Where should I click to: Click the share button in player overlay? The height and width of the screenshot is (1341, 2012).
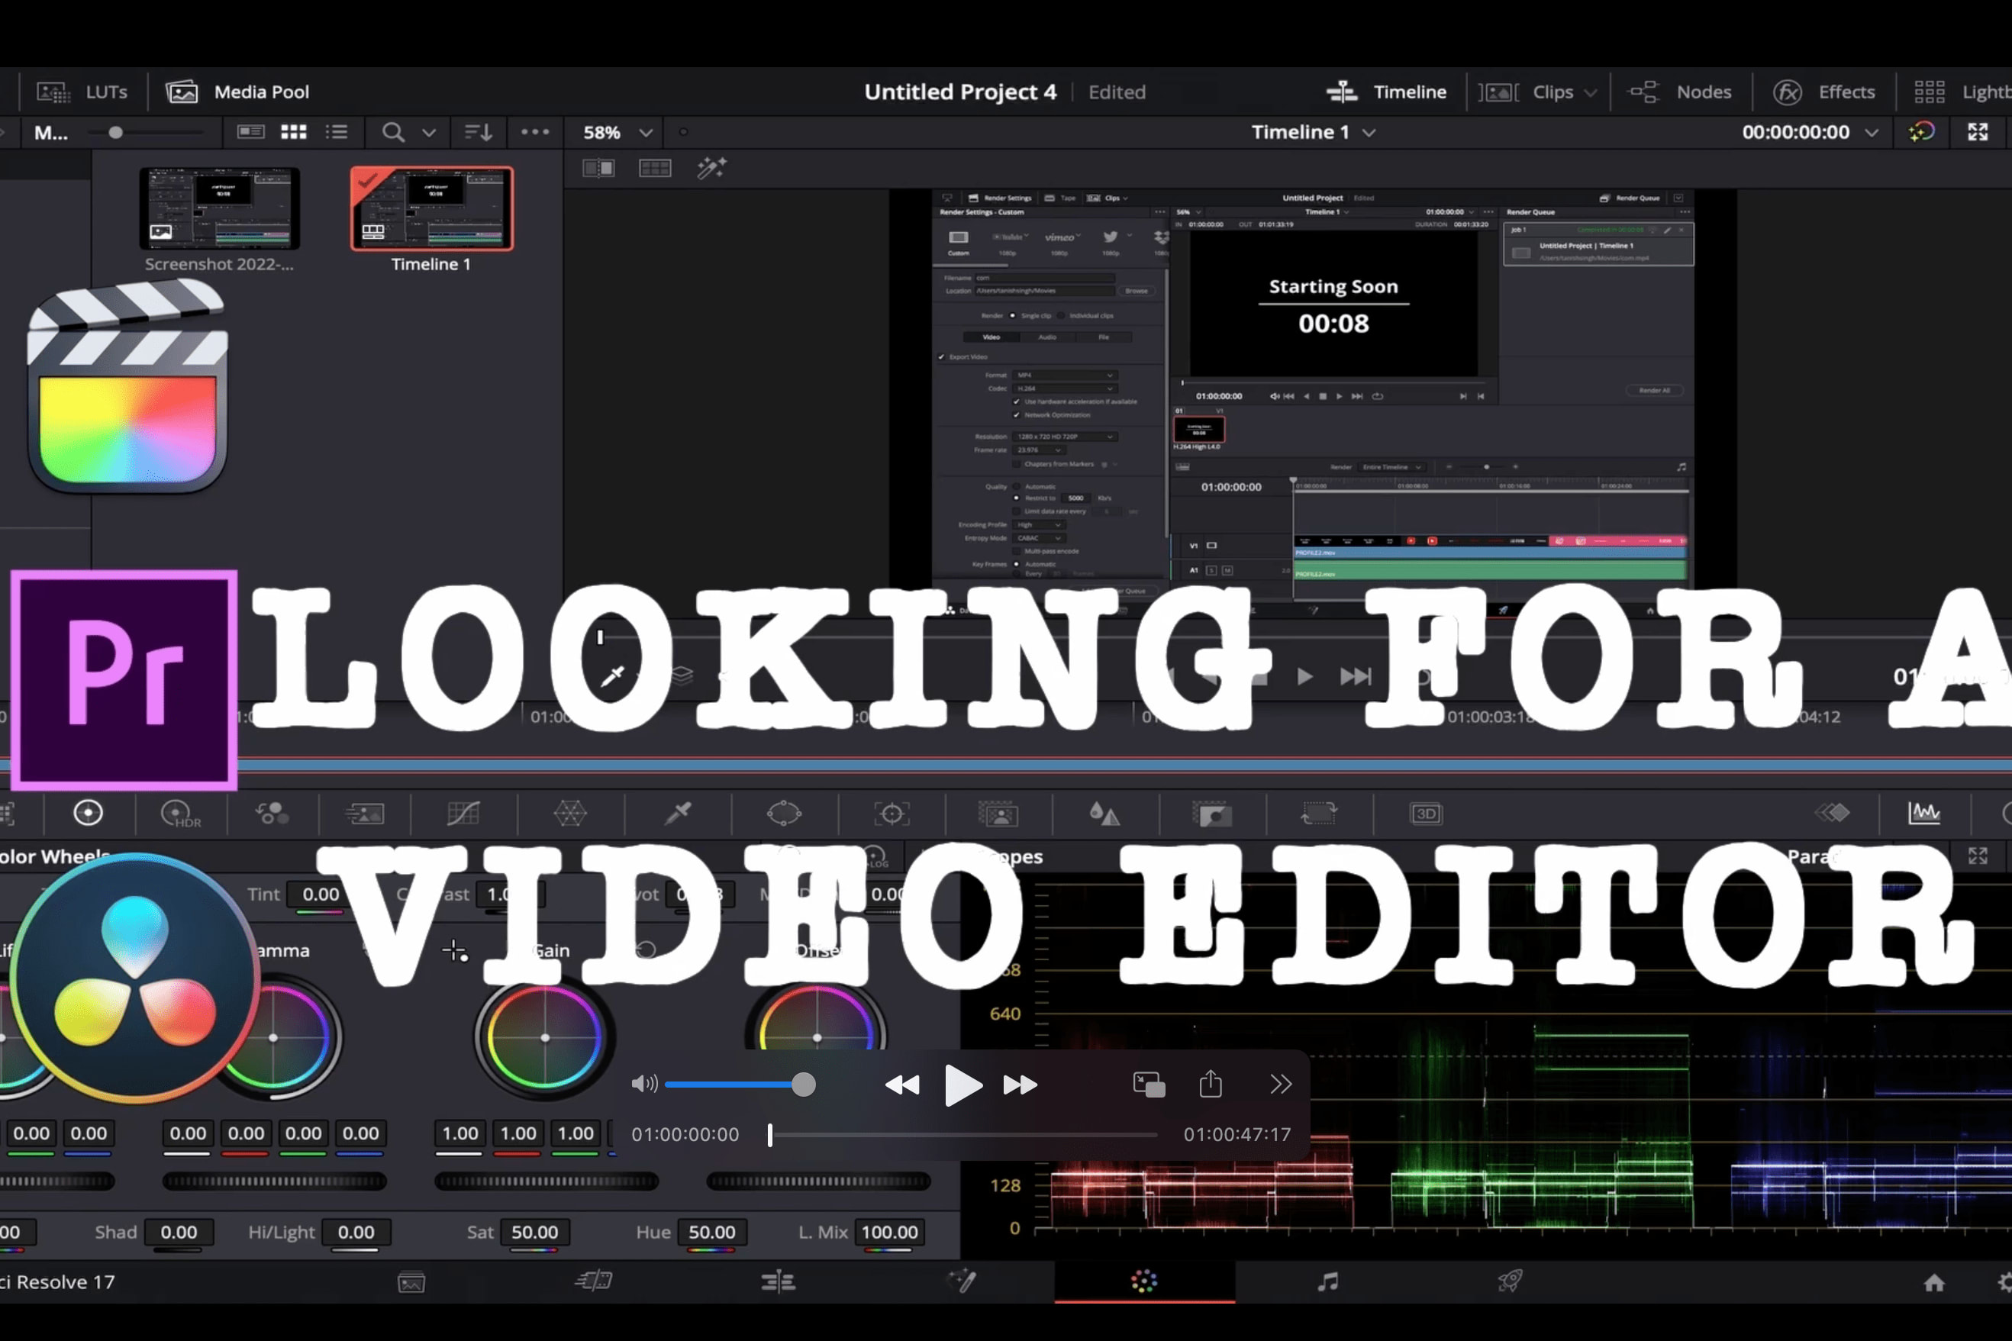pos(1211,1084)
